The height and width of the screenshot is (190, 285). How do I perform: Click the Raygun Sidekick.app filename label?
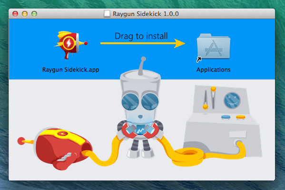point(71,70)
